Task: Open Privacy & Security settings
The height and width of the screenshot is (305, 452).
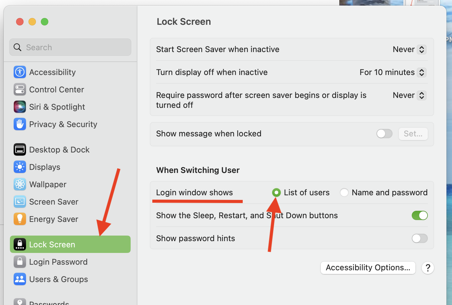Action: click(20, 124)
